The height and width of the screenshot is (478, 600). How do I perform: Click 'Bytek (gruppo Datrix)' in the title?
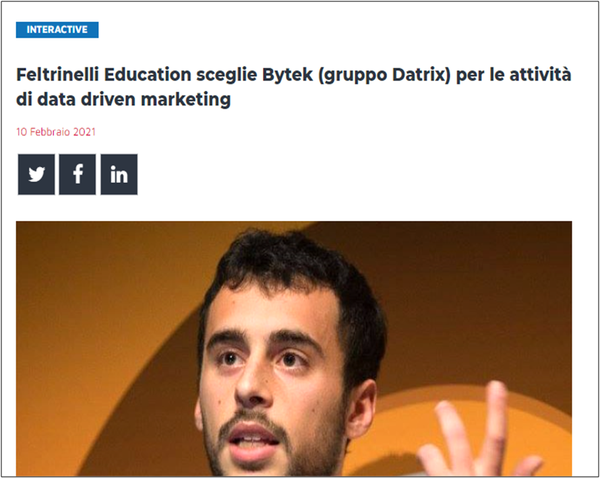pos(357,75)
